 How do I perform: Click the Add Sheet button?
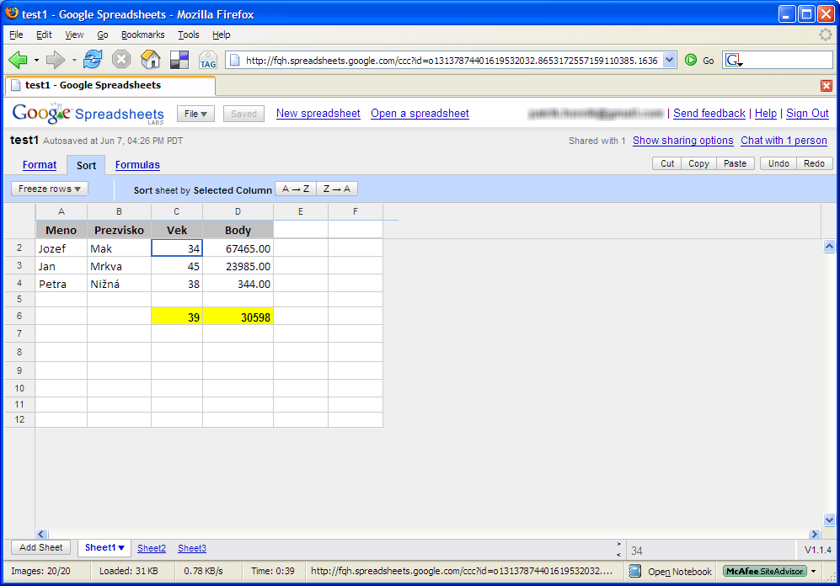[40, 547]
